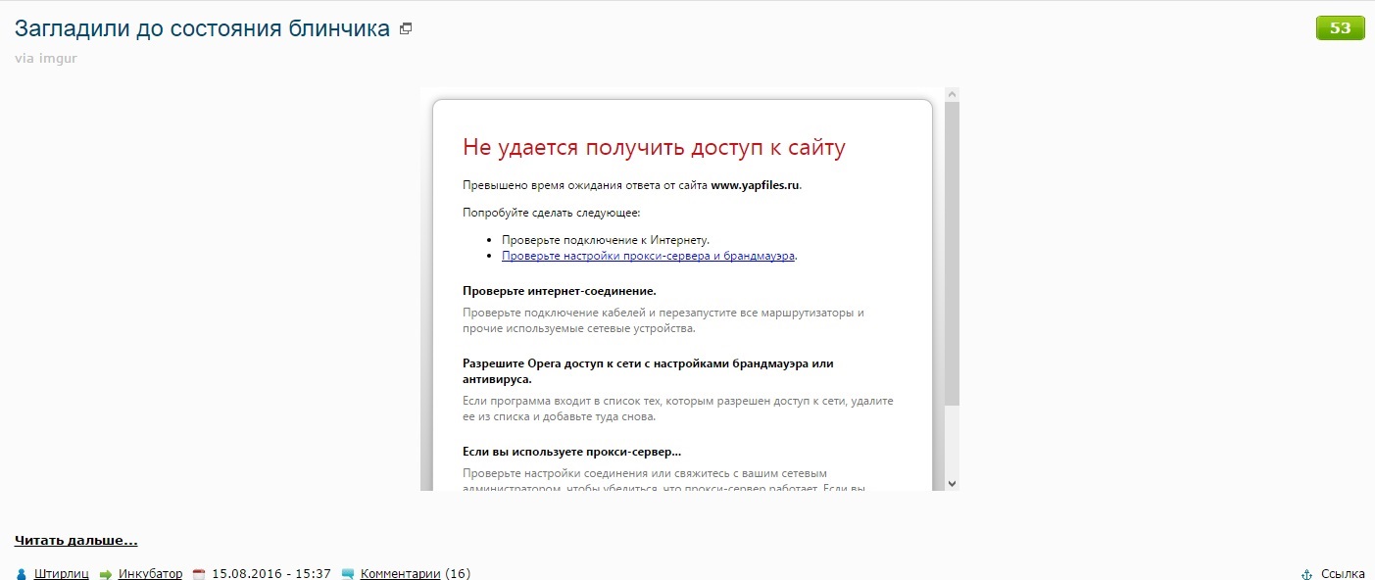Click the 'www.yapfiles.ru' site name text
Screen dimensions: 1375x580
click(x=756, y=184)
